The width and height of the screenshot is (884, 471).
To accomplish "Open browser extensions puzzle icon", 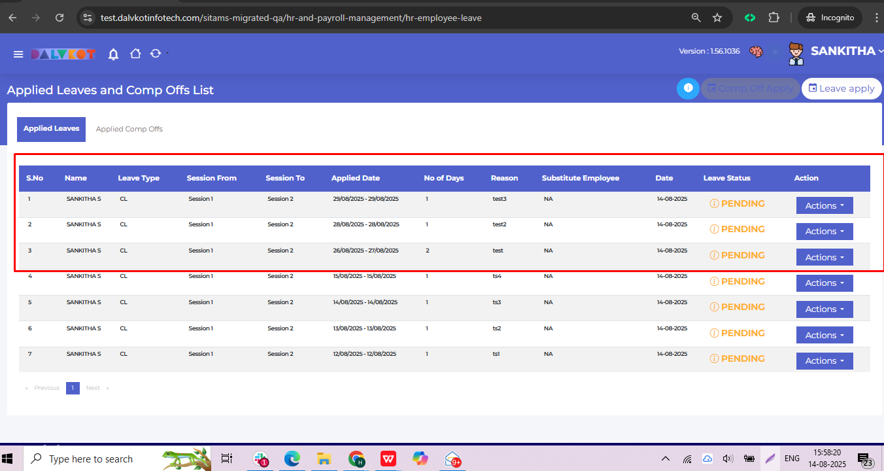I will point(773,18).
